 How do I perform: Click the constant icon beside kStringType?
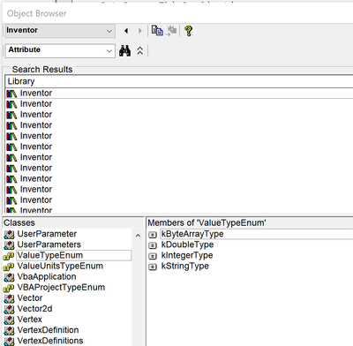(x=153, y=267)
